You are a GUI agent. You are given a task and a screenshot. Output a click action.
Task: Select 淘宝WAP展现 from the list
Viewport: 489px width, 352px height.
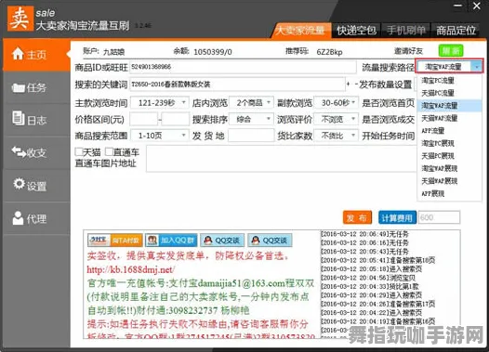pyautogui.click(x=449, y=168)
